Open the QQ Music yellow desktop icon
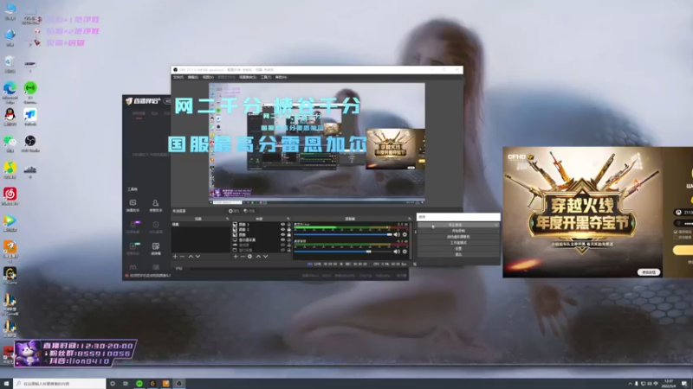The width and height of the screenshot is (693, 389). (x=10, y=170)
